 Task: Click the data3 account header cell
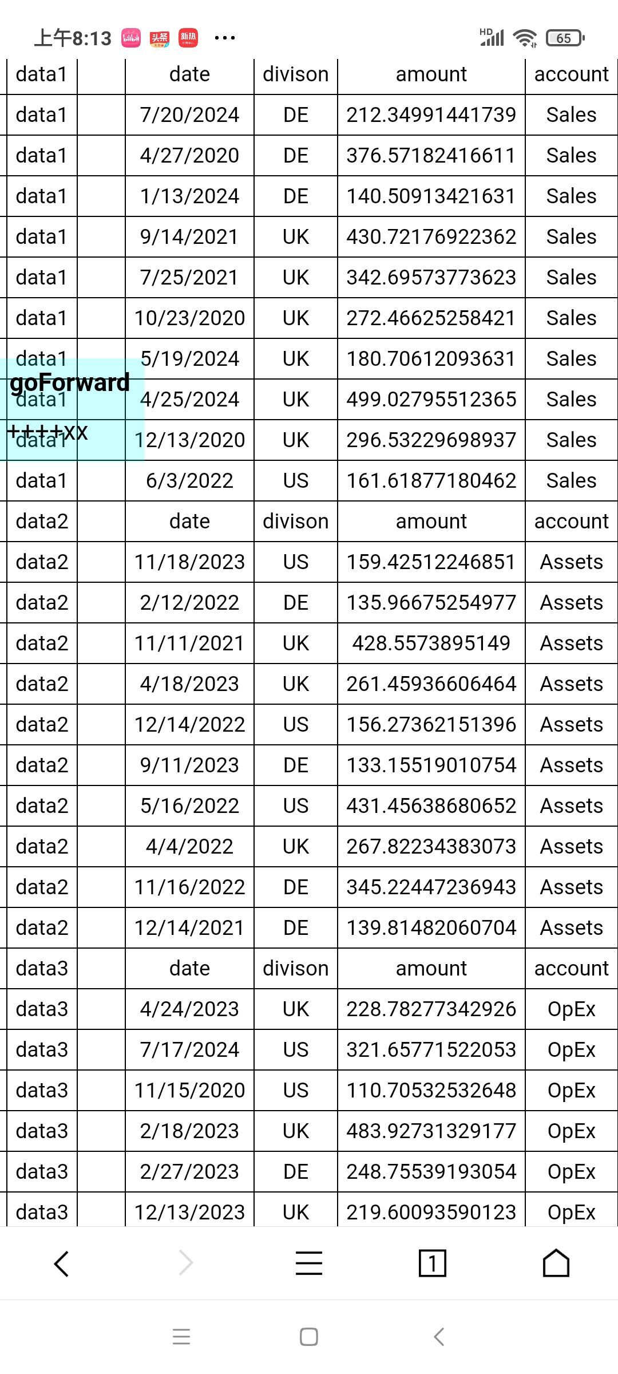[571, 969]
